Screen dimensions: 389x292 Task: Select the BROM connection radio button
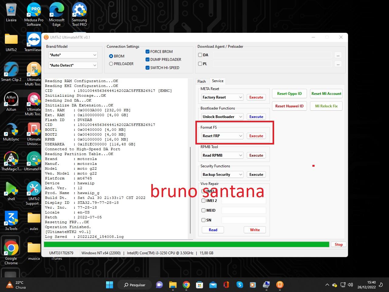click(x=111, y=56)
